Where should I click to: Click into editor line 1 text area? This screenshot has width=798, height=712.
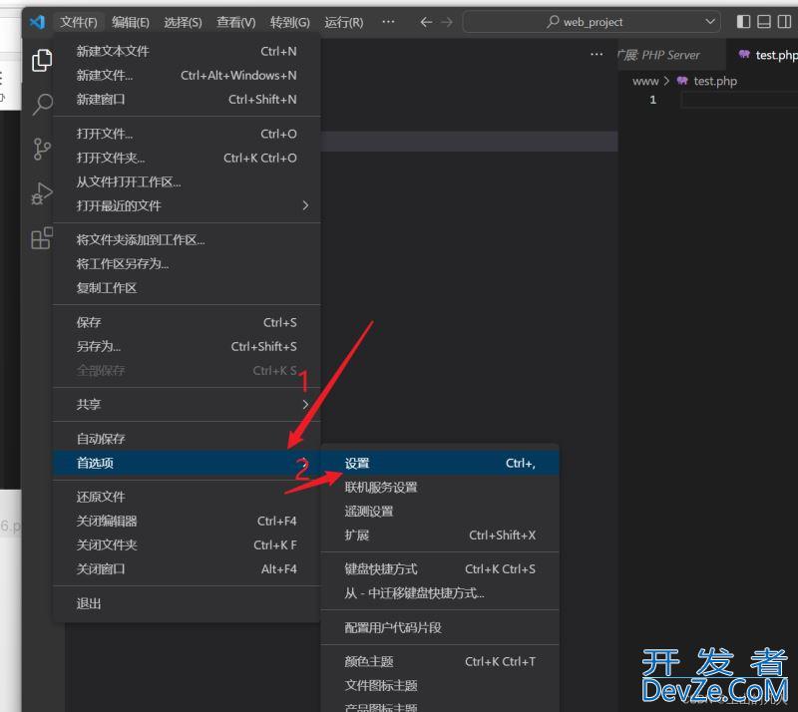[739, 100]
